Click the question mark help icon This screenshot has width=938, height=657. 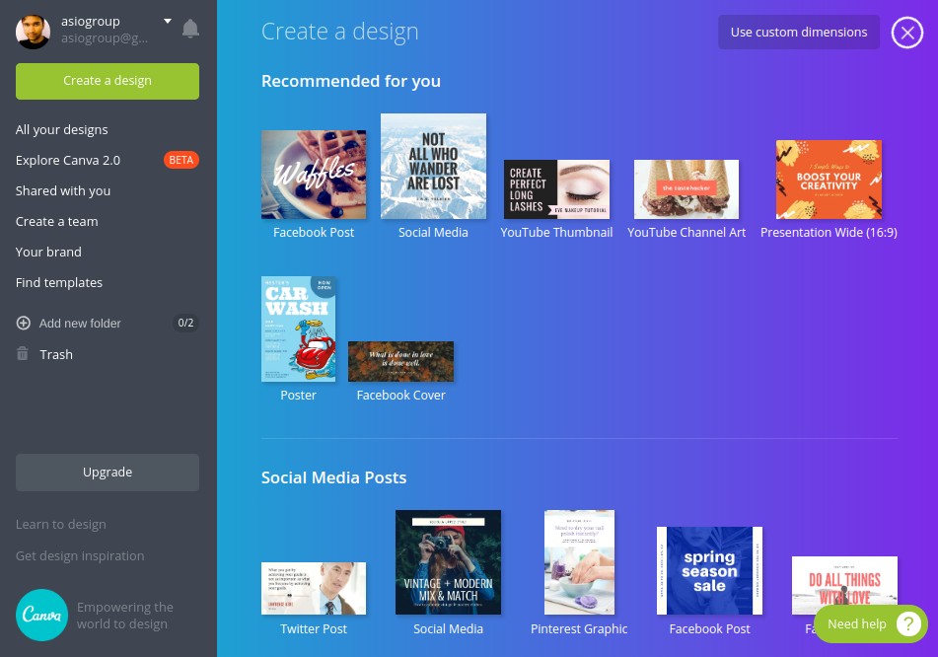908,624
